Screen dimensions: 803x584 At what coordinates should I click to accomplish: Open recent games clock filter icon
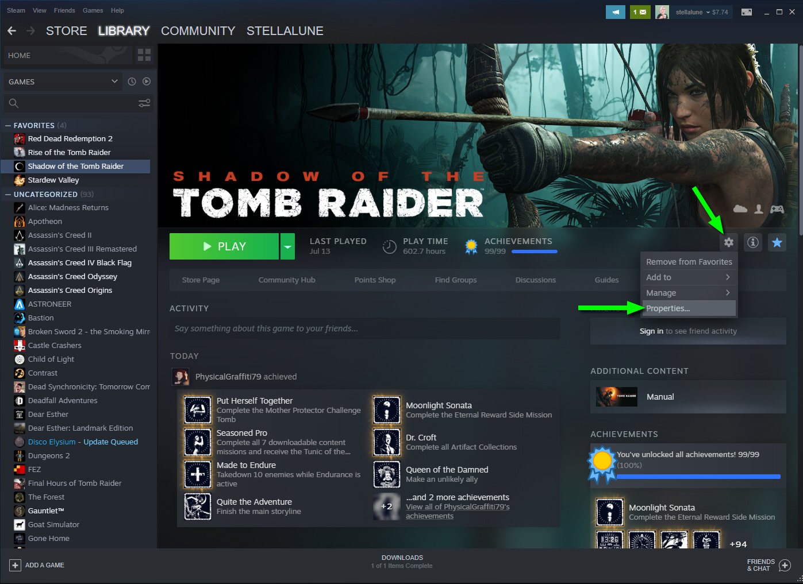point(132,82)
